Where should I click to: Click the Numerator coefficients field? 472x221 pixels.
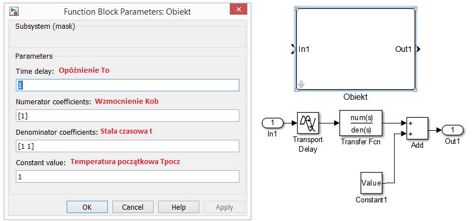tap(128, 116)
